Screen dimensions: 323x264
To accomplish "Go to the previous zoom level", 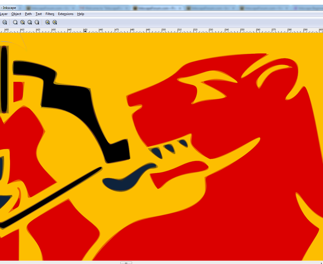I will [48, 22].
